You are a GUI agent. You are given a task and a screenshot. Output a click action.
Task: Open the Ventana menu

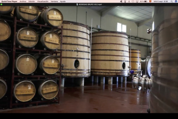click(54, 2)
